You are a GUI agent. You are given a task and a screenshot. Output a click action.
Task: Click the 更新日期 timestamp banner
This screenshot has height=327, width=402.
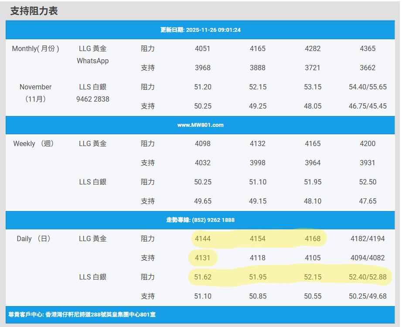pyautogui.click(x=201, y=30)
